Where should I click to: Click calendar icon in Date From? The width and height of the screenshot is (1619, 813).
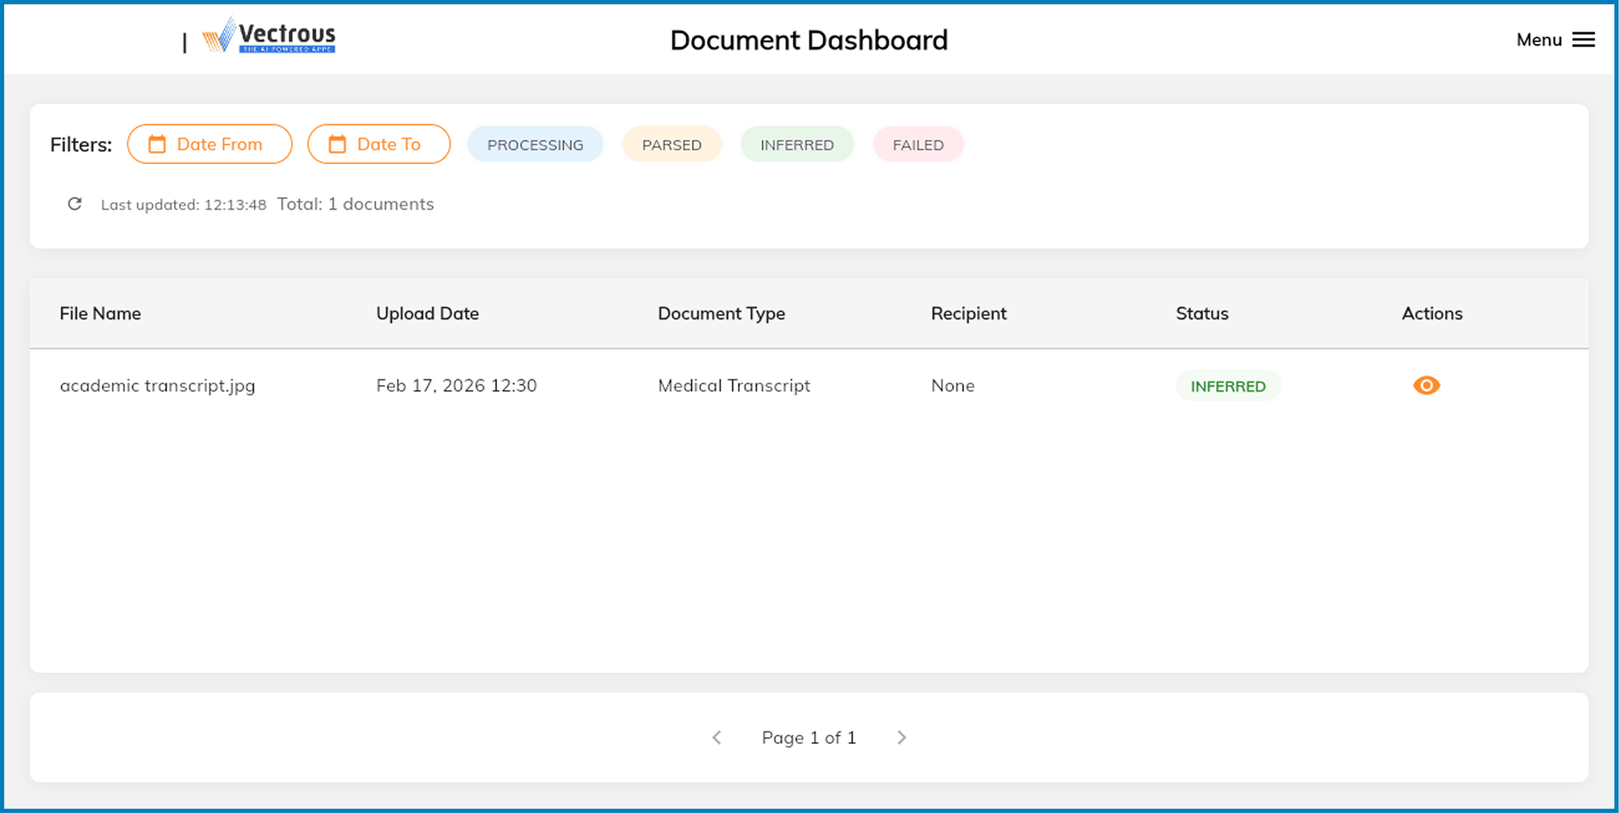pos(157,144)
